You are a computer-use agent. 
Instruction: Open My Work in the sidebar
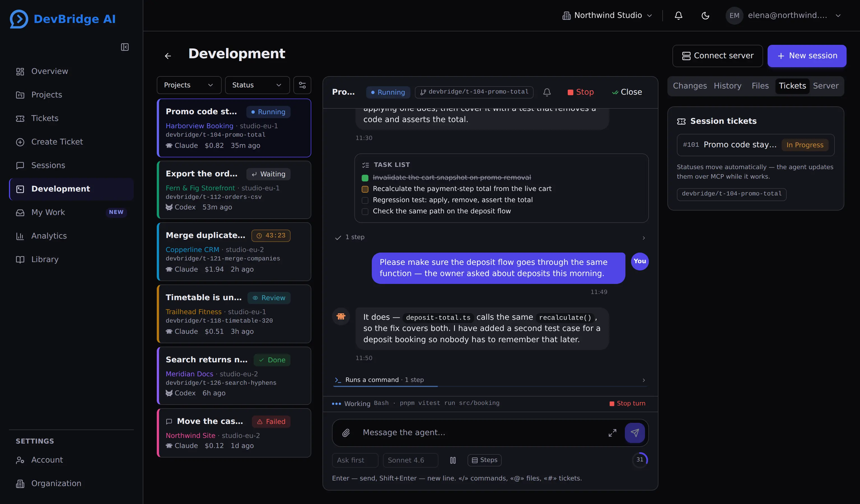point(71,212)
